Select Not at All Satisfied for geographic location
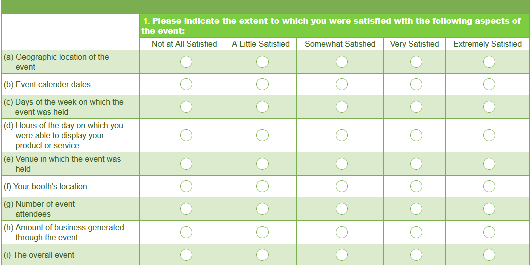Image resolution: width=531 pixels, height=265 pixels. click(186, 62)
